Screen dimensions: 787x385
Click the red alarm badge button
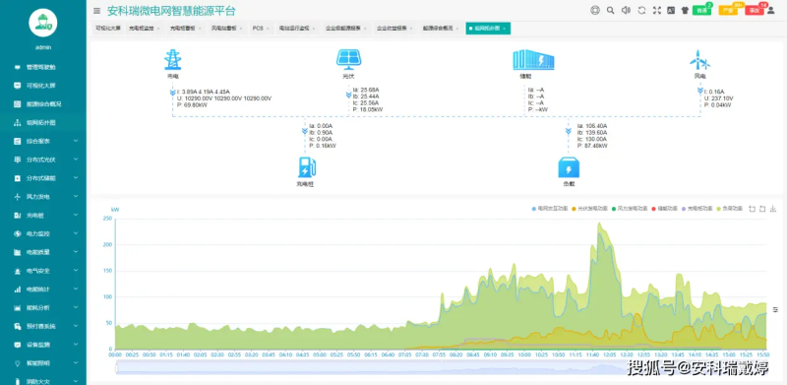pos(754,10)
